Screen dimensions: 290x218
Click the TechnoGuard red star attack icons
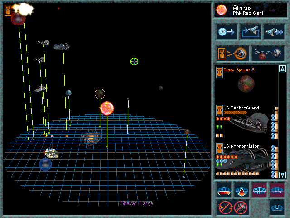[223, 119]
